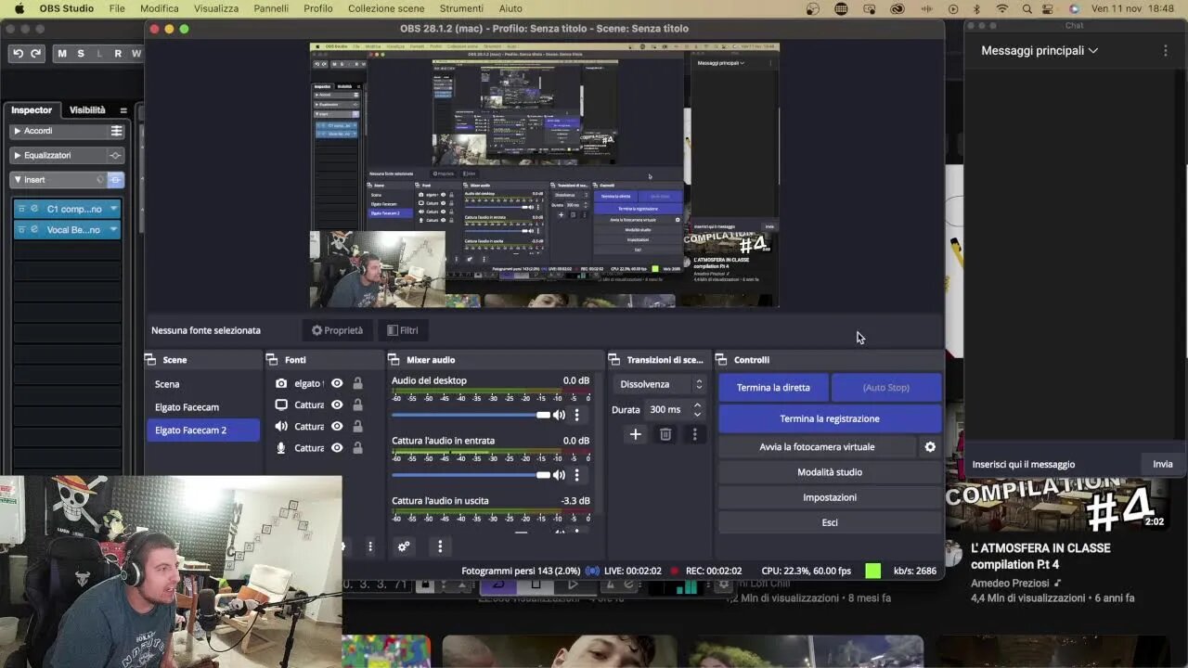Open Messaggi principali chat dropdown

pyautogui.click(x=1039, y=50)
